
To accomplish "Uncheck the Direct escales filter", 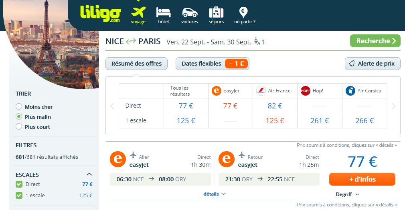I will coord(19,184).
